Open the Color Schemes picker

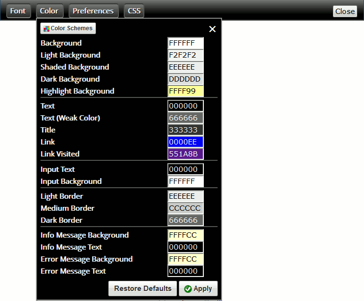[68, 29]
